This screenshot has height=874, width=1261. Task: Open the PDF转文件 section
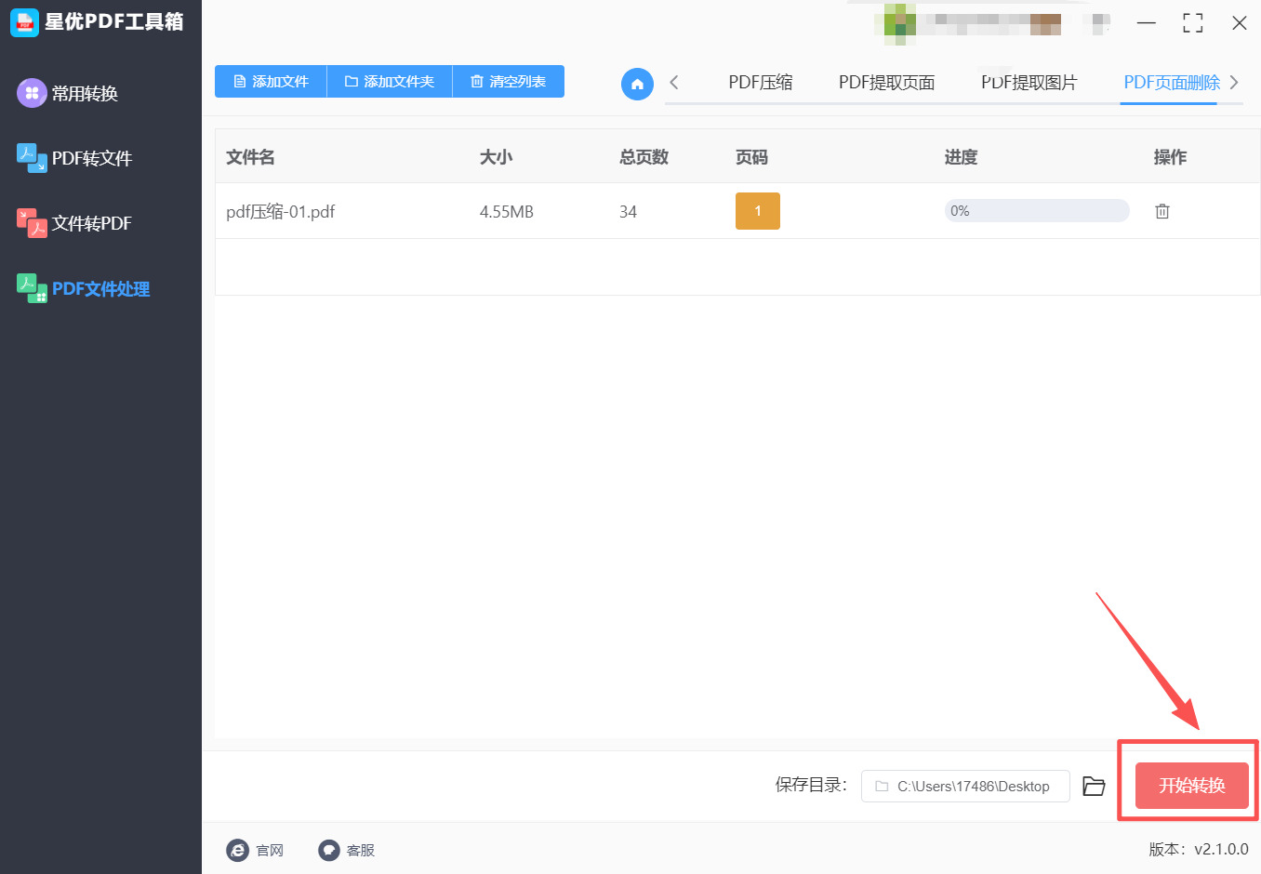[31, 158]
